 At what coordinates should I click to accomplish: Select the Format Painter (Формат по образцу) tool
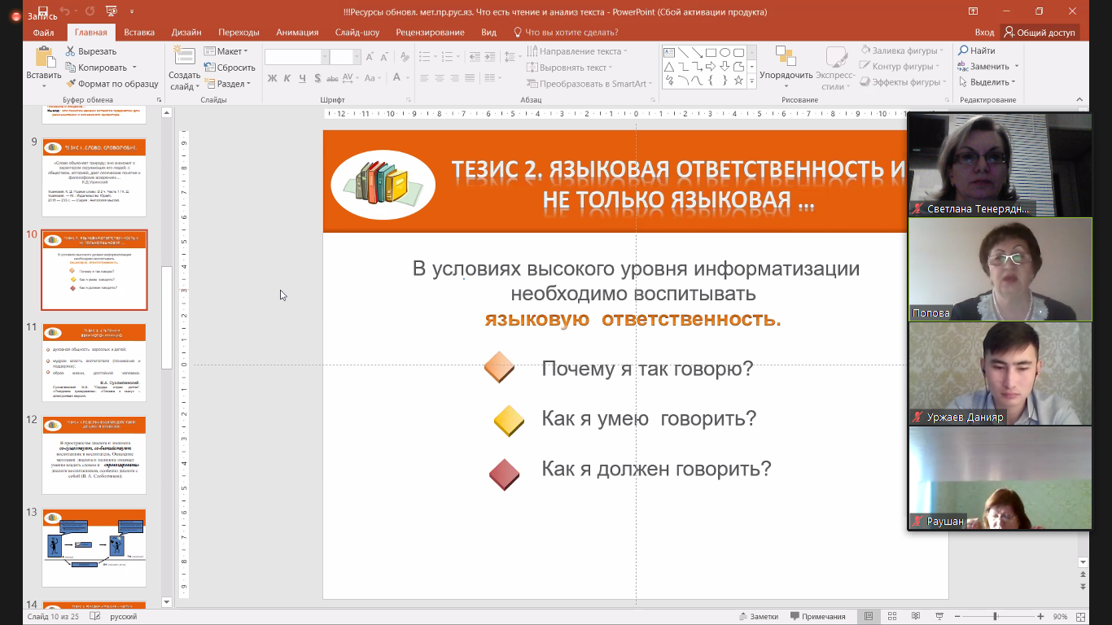tap(112, 84)
